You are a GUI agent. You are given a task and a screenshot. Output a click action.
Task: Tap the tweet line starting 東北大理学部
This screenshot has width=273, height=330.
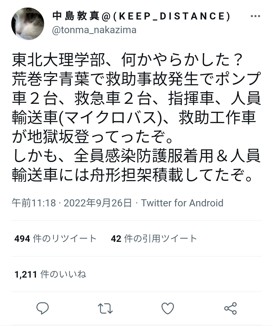click(x=128, y=60)
